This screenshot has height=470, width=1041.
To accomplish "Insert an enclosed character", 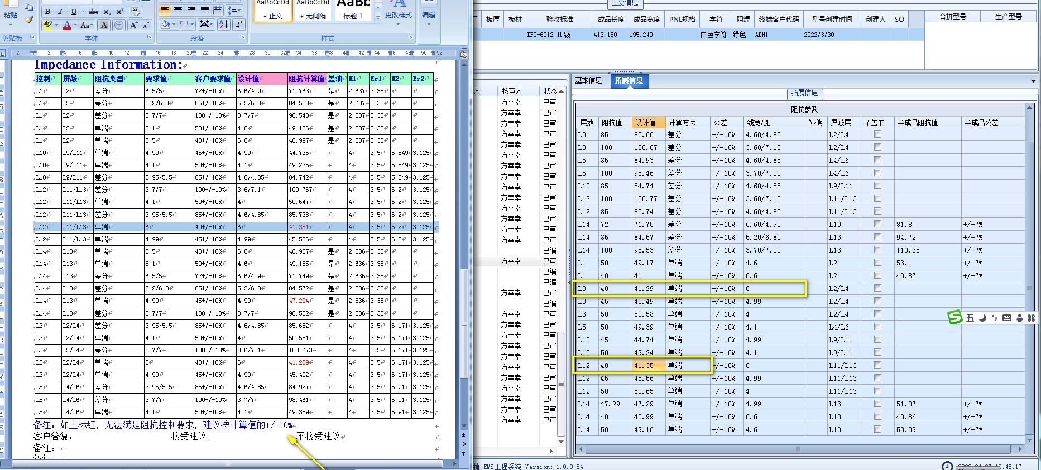I will [x=118, y=25].
